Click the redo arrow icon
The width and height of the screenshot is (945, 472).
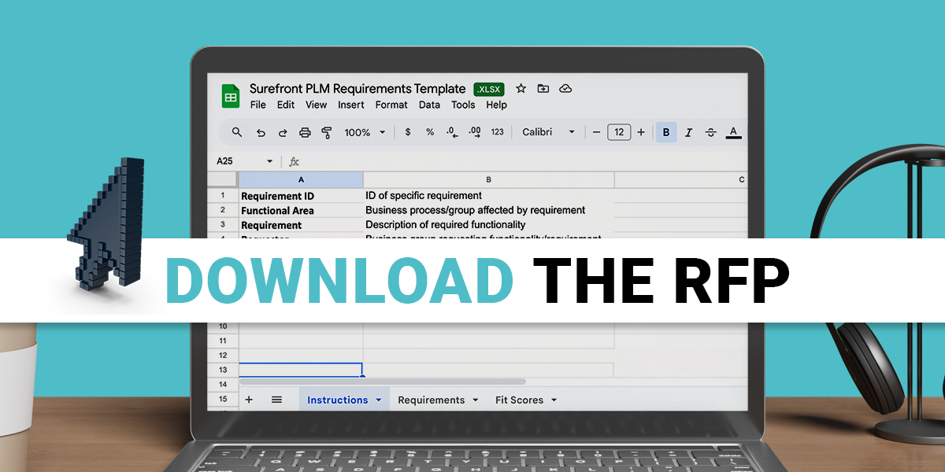(x=283, y=132)
